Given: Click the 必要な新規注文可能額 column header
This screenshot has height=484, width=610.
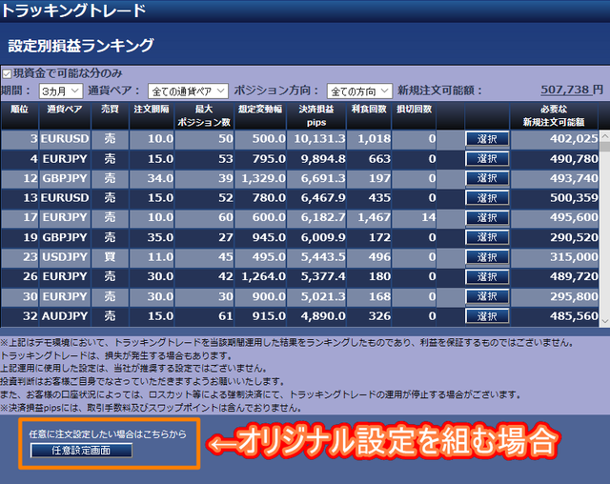Looking at the screenshot, I should [x=554, y=115].
